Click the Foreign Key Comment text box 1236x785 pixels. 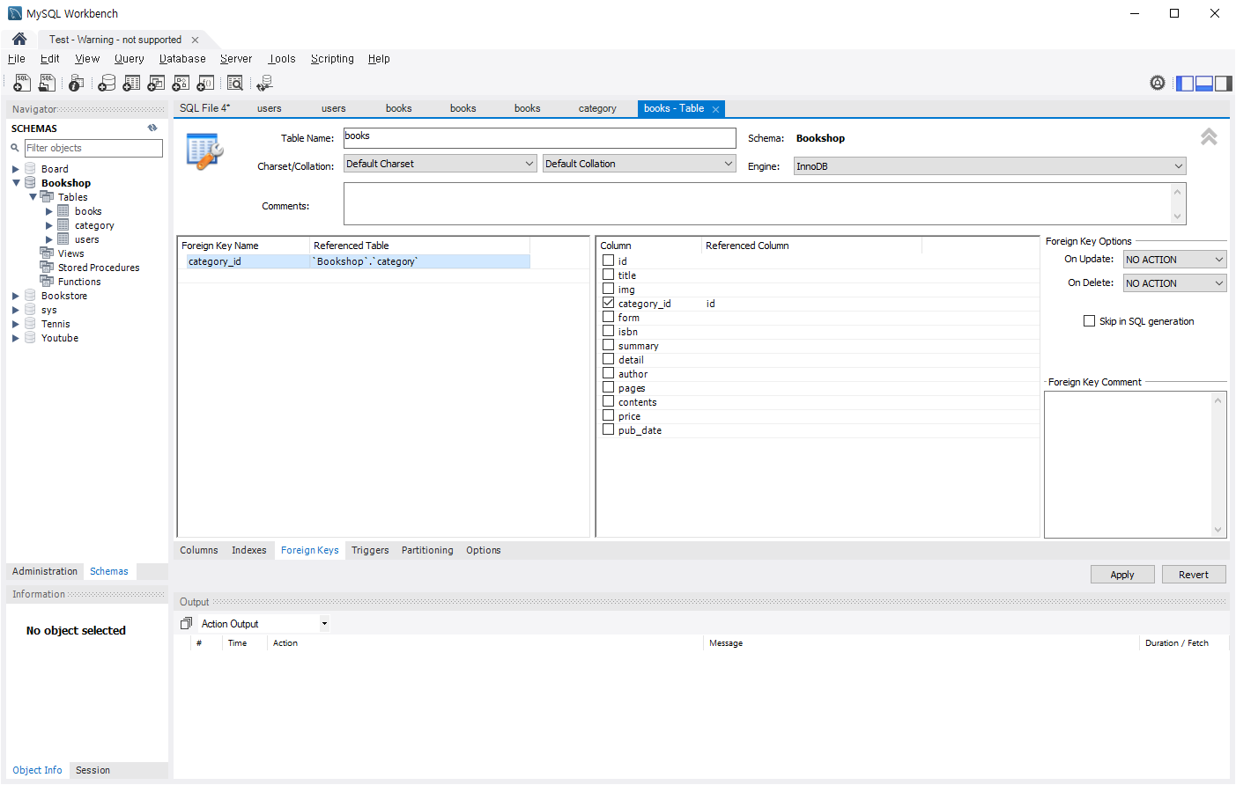click(x=1135, y=464)
